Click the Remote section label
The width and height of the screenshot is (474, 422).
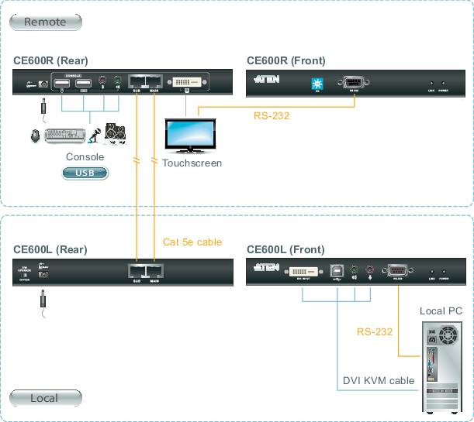pyautogui.click(x=45, y=22)
